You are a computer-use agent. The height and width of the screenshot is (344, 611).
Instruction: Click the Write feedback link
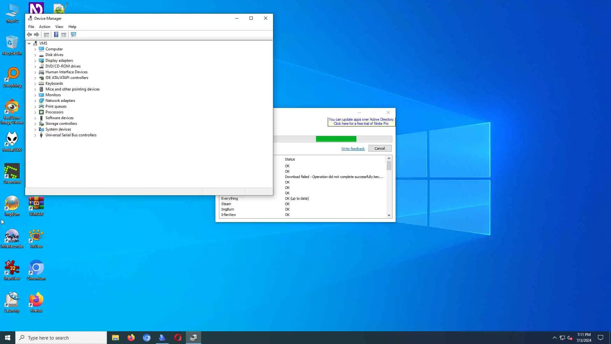[353, 149]
